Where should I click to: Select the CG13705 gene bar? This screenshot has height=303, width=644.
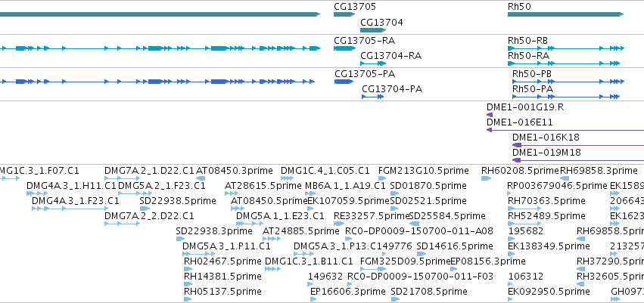(344, 14)
